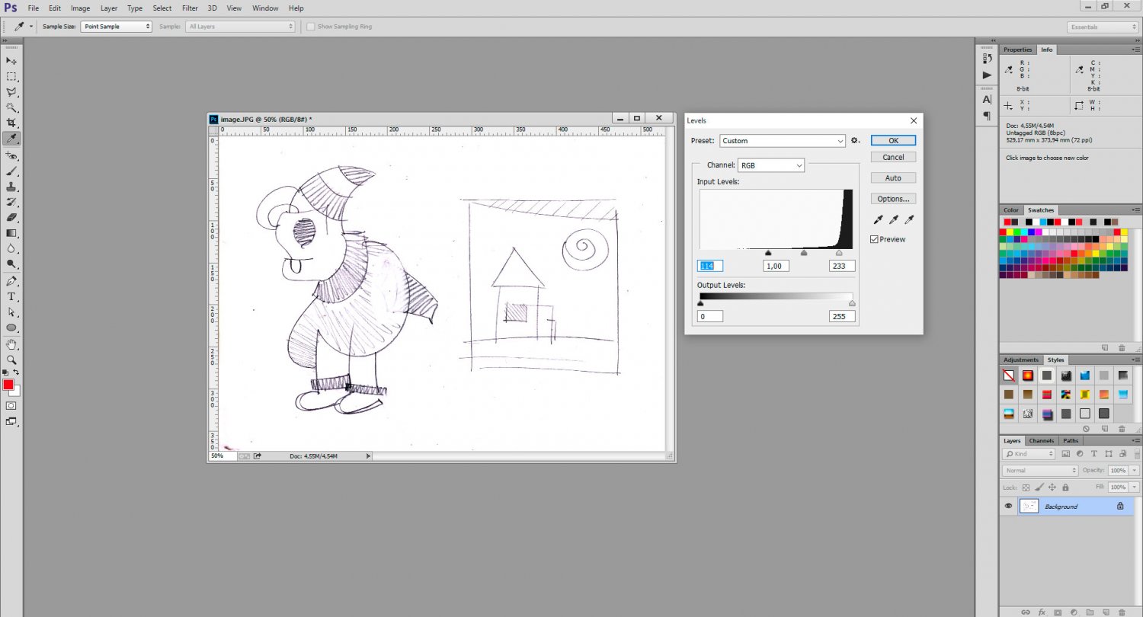Open the Filter menu
This screenshot has height=617, width=1143.
point(190,8)
